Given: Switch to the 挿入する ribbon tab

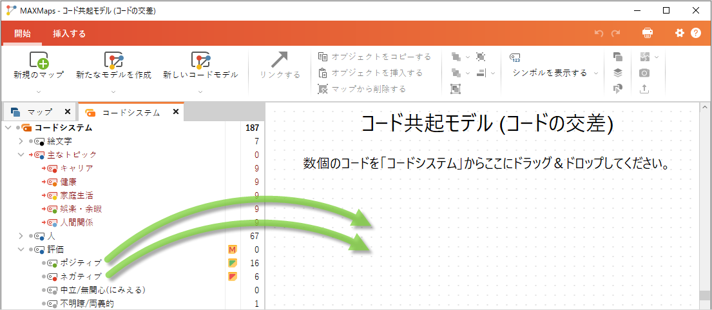Looking at the screenshot, I should pos(69,33).
